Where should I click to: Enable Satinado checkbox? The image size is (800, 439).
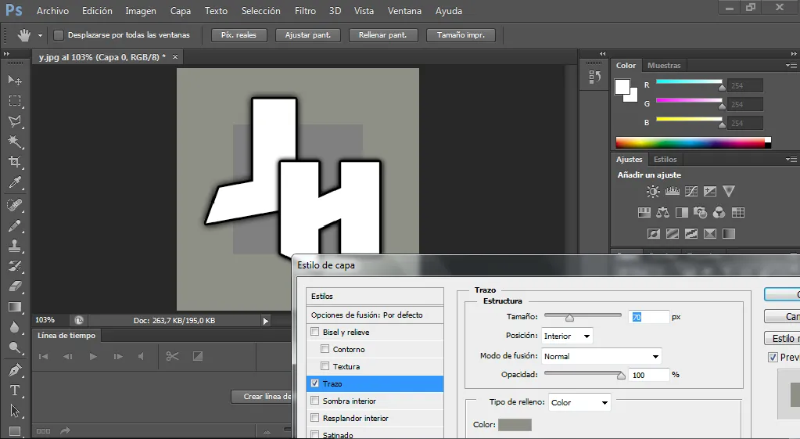pyautogui.click(x=315, y=435)
